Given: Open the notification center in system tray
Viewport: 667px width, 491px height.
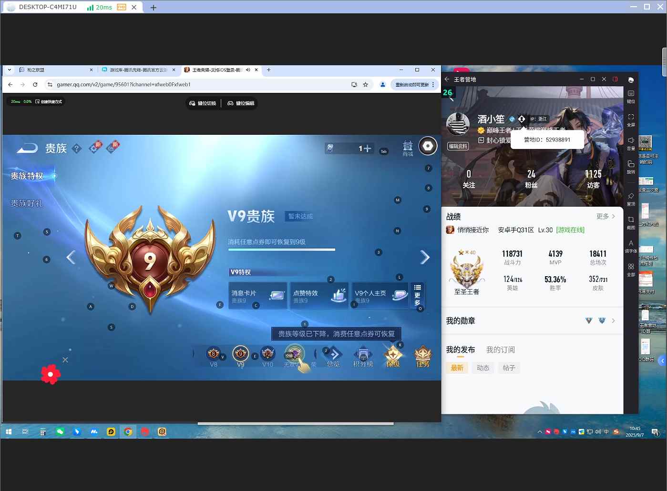Looking at the screenshot, I should click(x=655, y=432).
